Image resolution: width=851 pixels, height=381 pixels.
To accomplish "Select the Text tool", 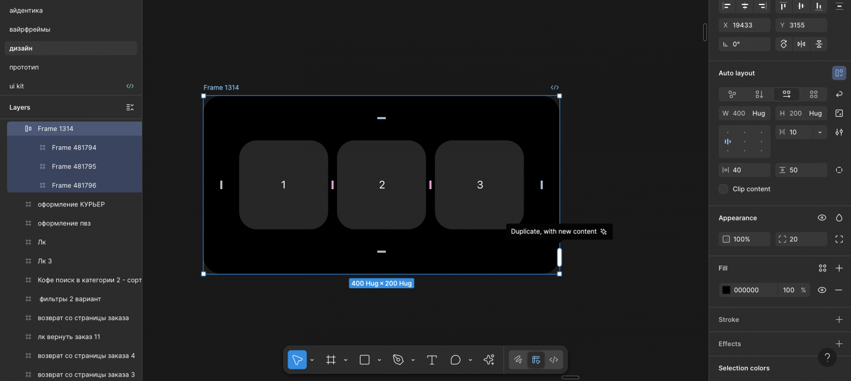I will pyautogui.click(x=432, y=360).
